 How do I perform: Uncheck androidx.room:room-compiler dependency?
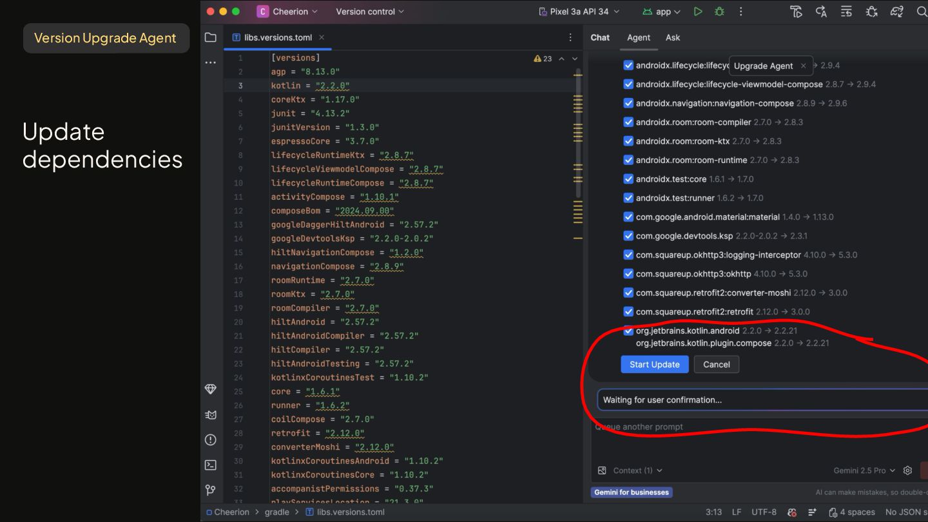(628, 122)
